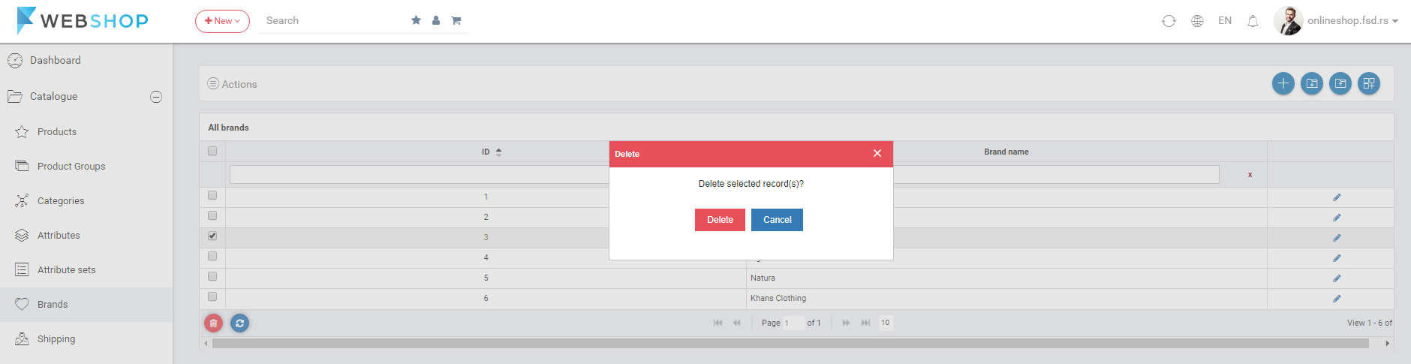Click the Search input field
Screen dimensions: 1411x364
(334, 21)
